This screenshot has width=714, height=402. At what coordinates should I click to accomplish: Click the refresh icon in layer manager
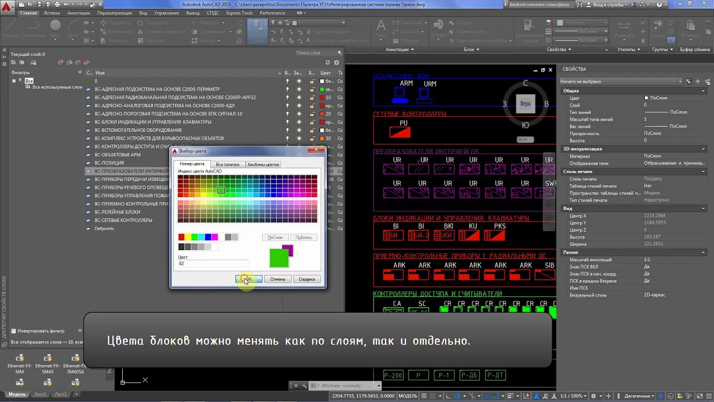(328, 63)
